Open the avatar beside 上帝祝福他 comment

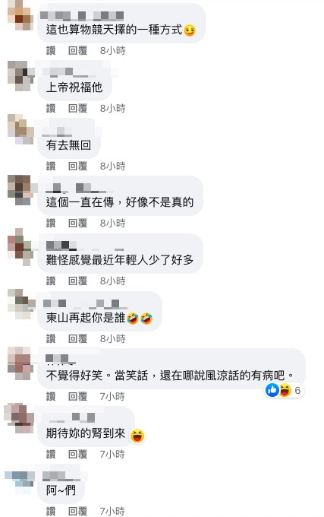pyautogui.click(x=20, y=75)
